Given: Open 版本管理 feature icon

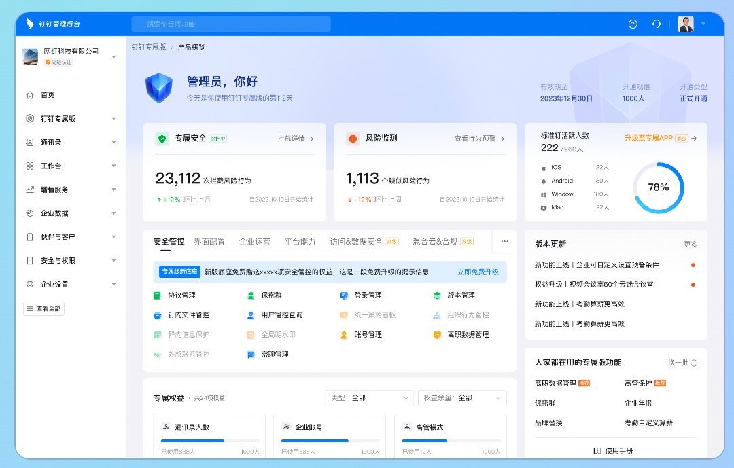Looking at the screenshot, I should [437, 295].
